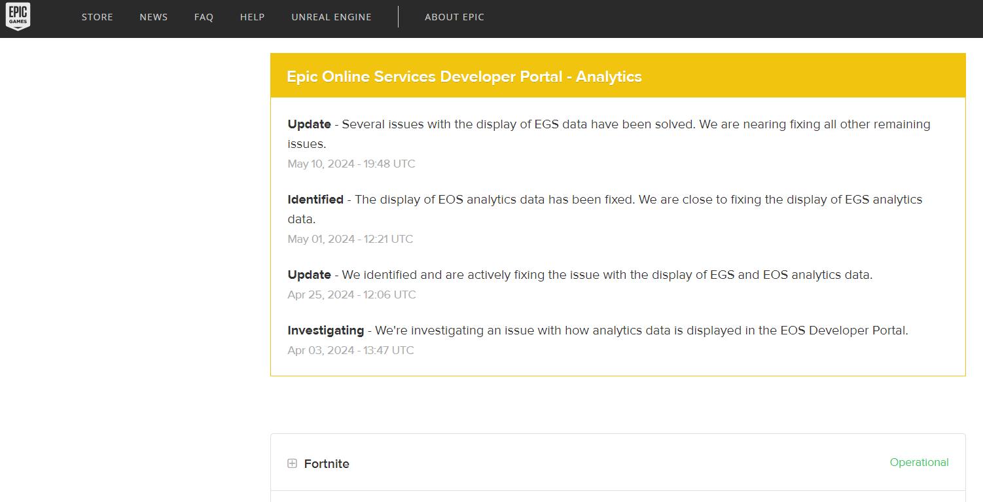This screenshot has width=983, height=502.
Task: Visit the Unreal Engine nav link
Action: tap(331, 17)
